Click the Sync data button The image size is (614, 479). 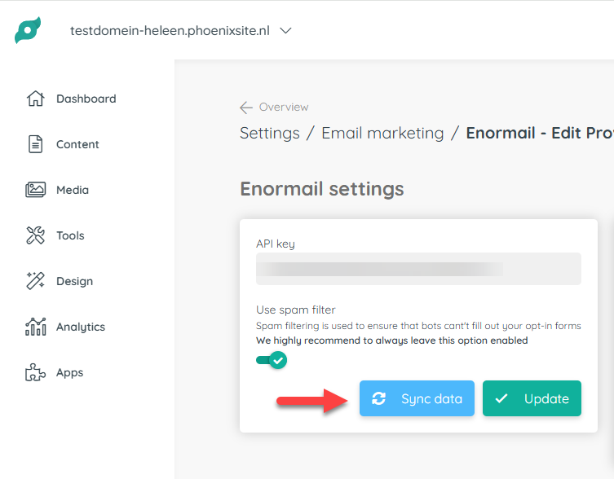[x=417, y=398]
